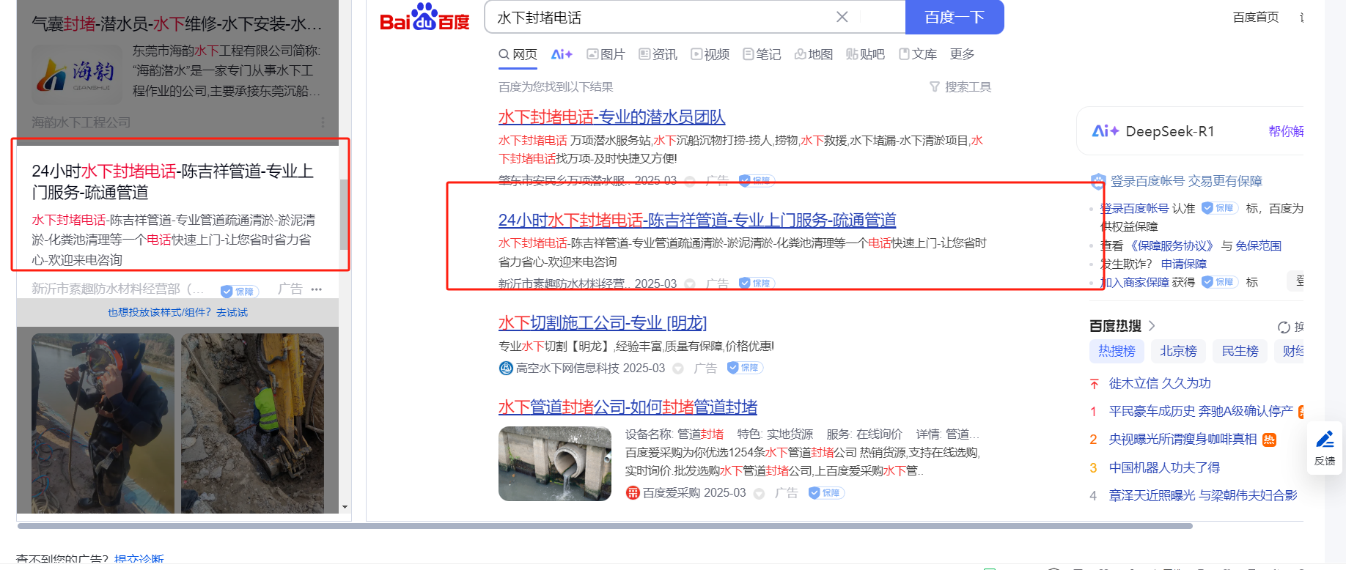The image size is (1346, 570).
Task: Click 保障 badge on 高空水下网信息科技 result
Action: pos(745,368)
